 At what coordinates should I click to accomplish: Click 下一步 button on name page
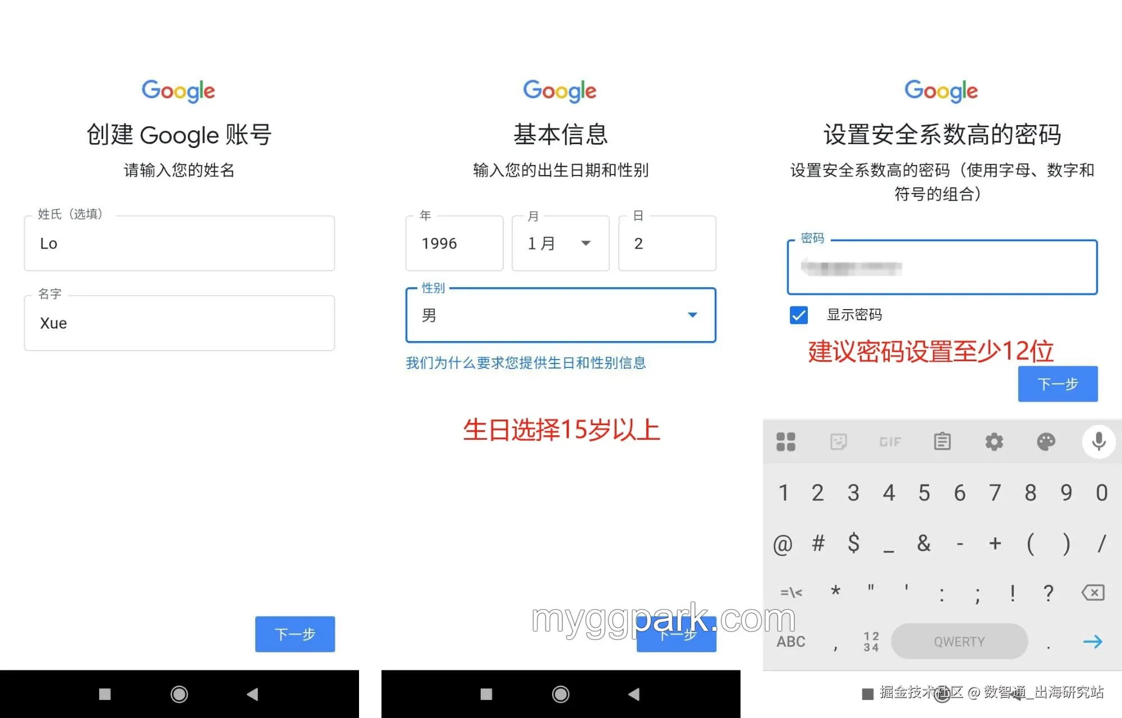[x=295, y=634]
